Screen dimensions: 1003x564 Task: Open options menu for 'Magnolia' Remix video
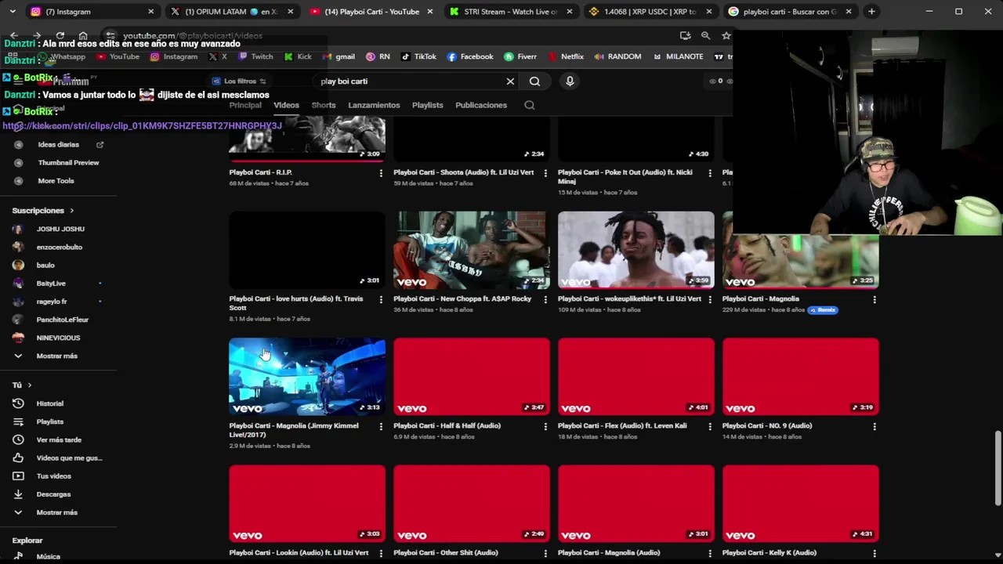(x=874, y=299)
